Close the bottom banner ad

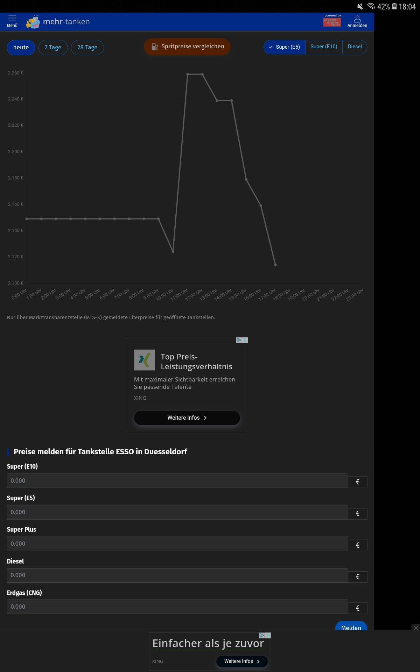416,628
